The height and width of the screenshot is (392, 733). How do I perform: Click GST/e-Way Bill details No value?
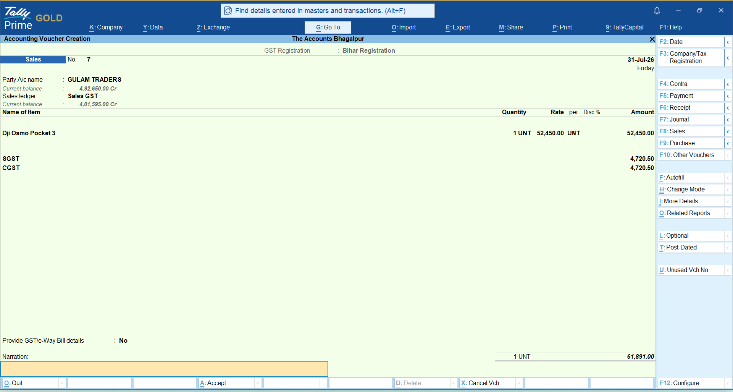point(123,341)
